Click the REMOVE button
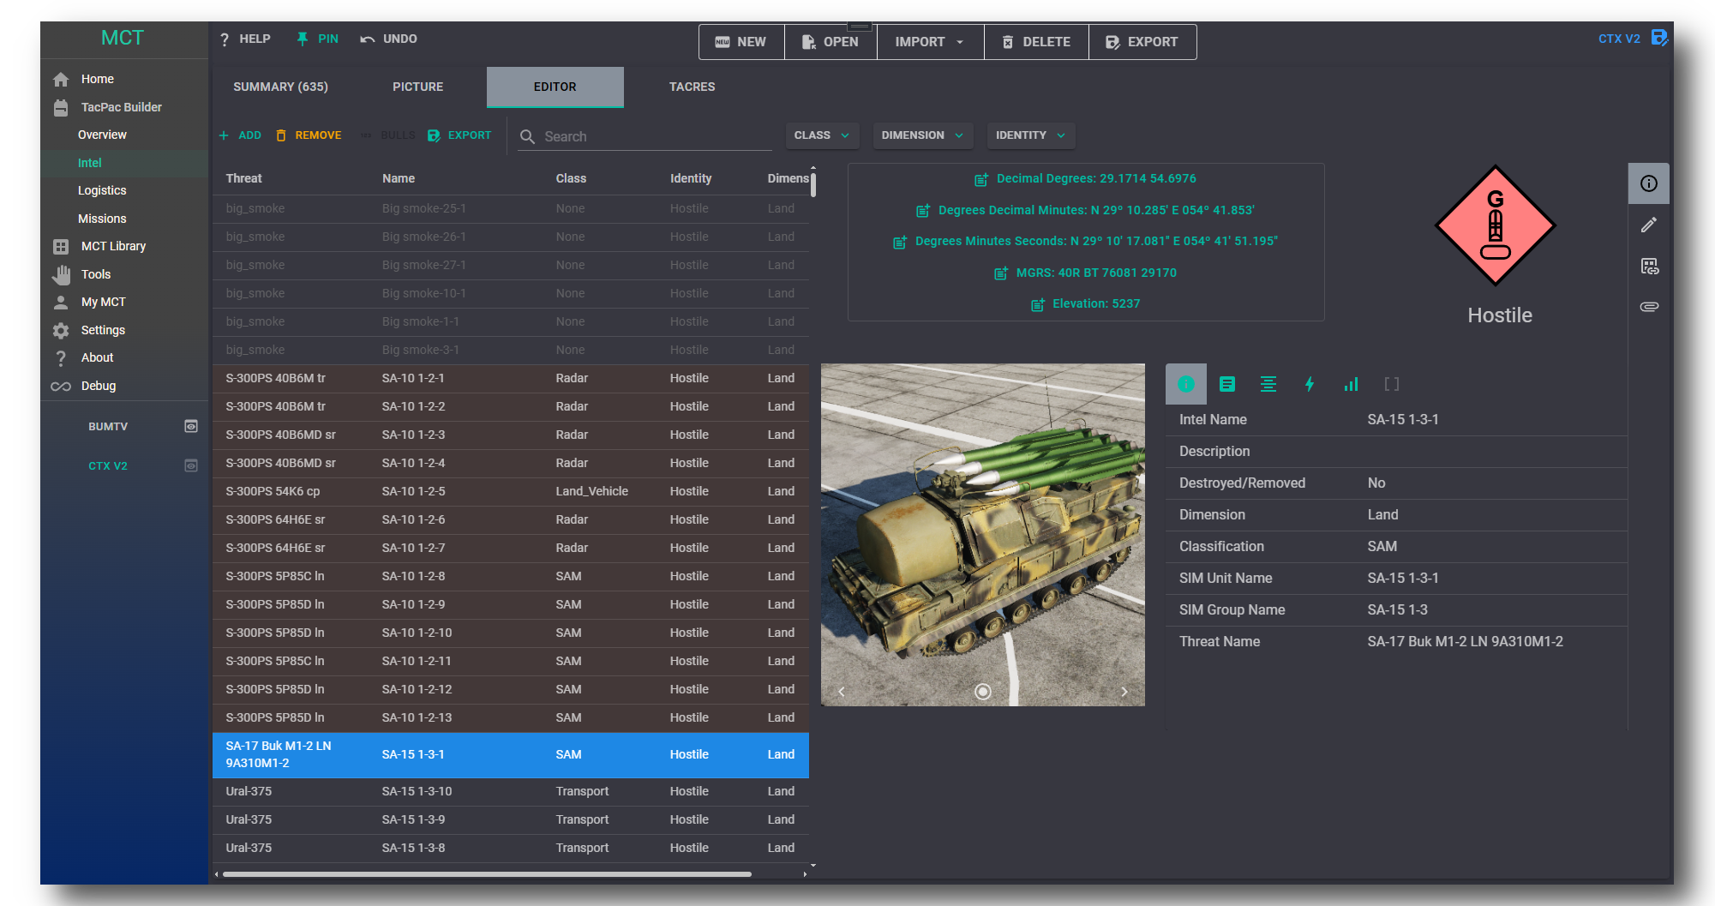The height and width of the screenshot is (906, 1715). 309,135
